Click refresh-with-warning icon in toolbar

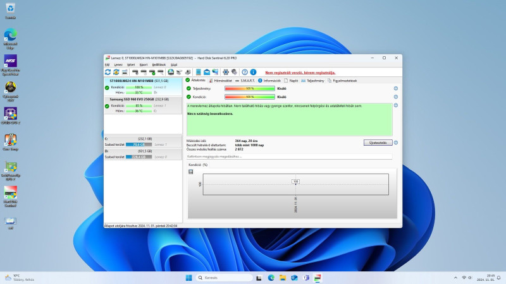pyautogui.click(x=116, y=73)
